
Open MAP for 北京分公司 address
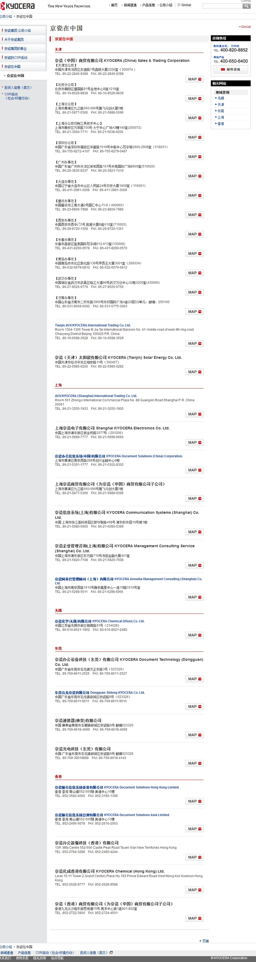[194, 99]
